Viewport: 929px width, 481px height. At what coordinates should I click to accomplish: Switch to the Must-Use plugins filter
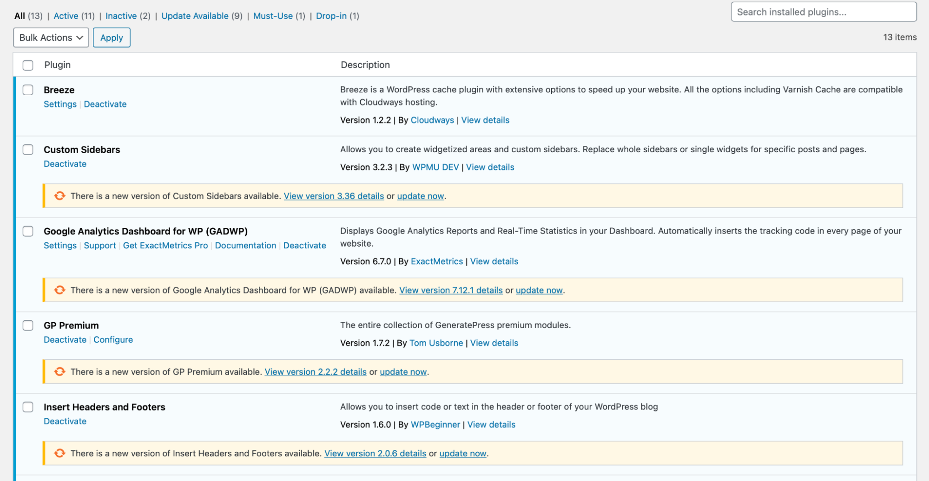pos(273,16)
